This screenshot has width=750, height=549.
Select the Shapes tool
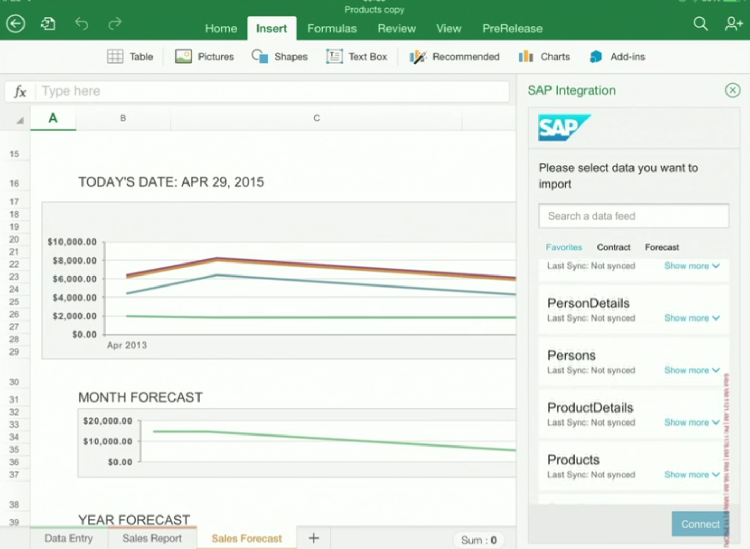[279, 56]
